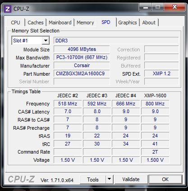
Task: Click the empty Week/Year field
Action: pyautogui.click(x=161, y=82)
